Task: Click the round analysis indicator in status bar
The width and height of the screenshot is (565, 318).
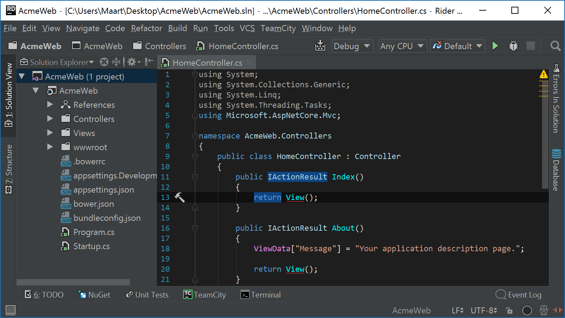Action: pyautogui.click(x=527, y=311)
